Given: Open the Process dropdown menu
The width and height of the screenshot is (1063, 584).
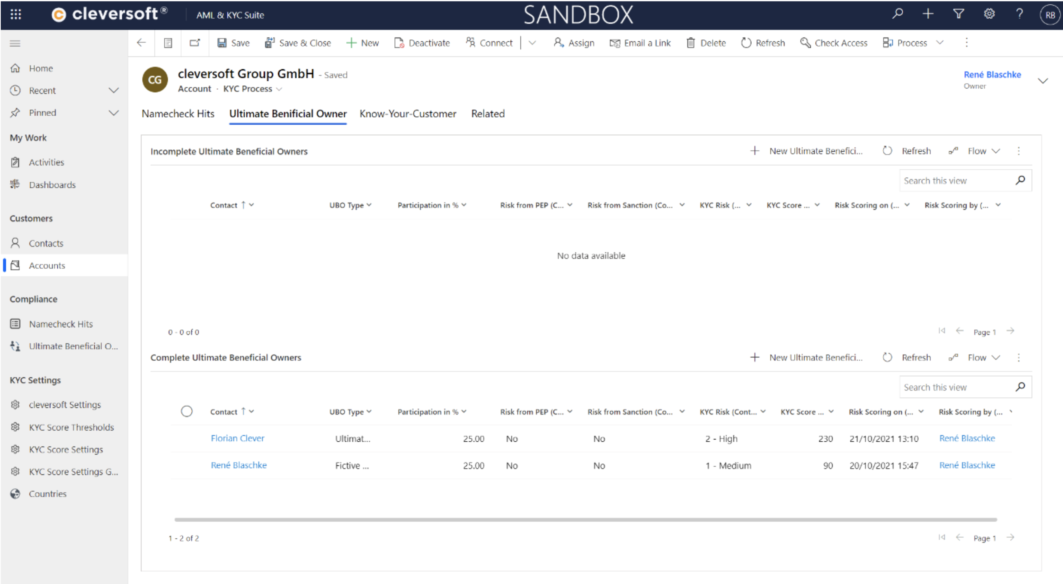Looking at the screenshot, I should click(x=913, y=43).
